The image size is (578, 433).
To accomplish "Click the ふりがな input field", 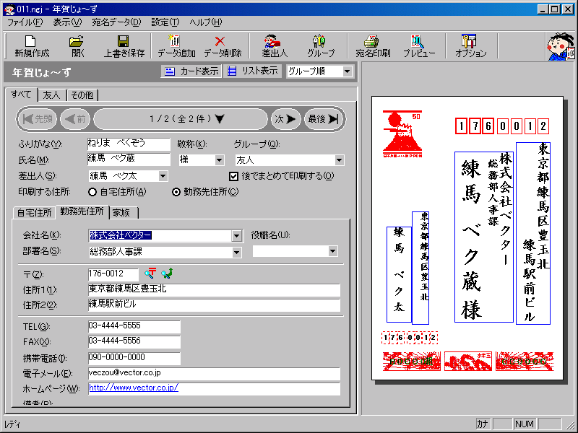I will (x=129, y=144).
